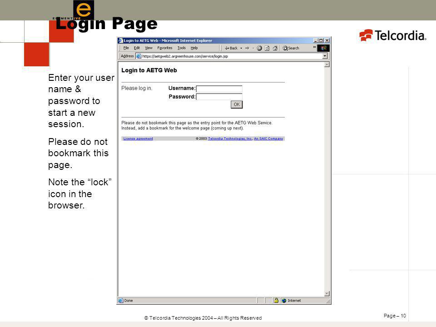Image resolution: width=436 pixels, height=327 pixels.
Task: Click the window resize grip in the status bar
Action: click(x=328, y=301)
